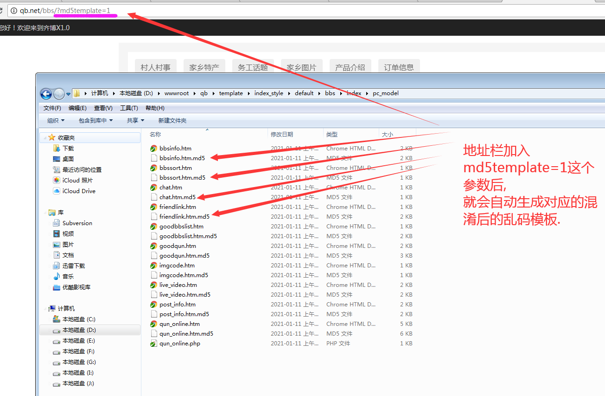Image resolution: width=605 pixels, height=396 pixels.
Task: Click the 新建文件夹 button
Action: click(172, 121)
